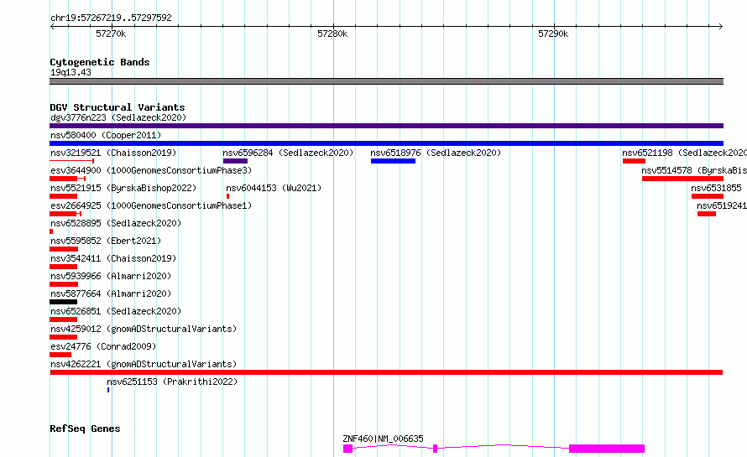Click the red esv24776 variant bar
Viewport: 747px width, 457px height.
pos(60,355)
